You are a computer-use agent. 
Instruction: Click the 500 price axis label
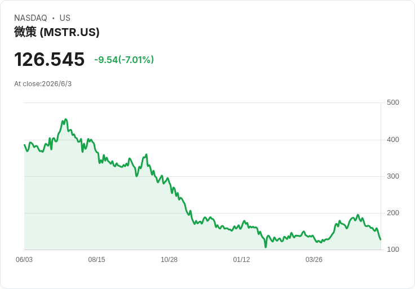tap(393, 103)
